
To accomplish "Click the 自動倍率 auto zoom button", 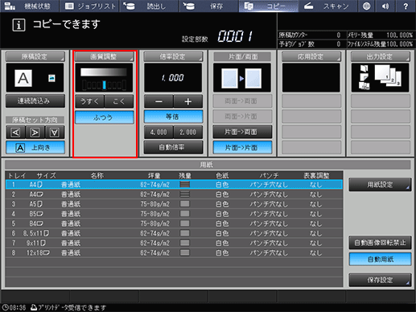I will click(173, 147).
